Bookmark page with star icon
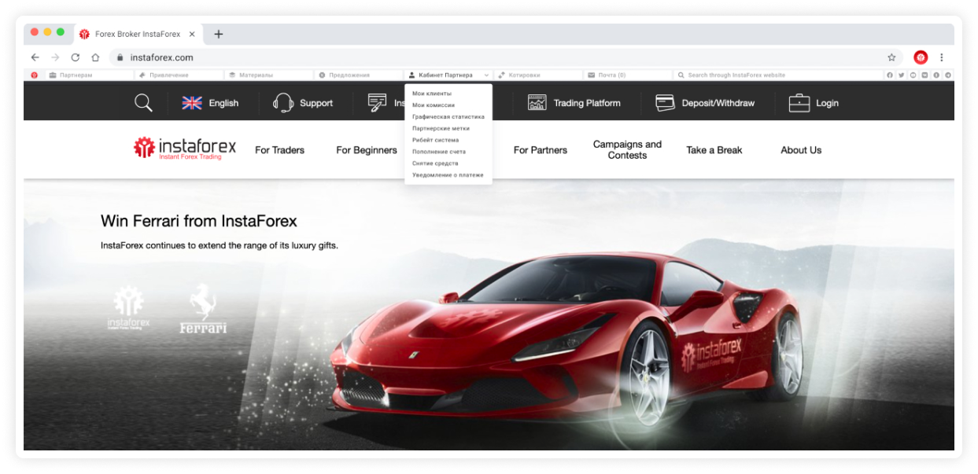Image resolution: width=978 pixels, height=474 pixels. pos(891,57)
